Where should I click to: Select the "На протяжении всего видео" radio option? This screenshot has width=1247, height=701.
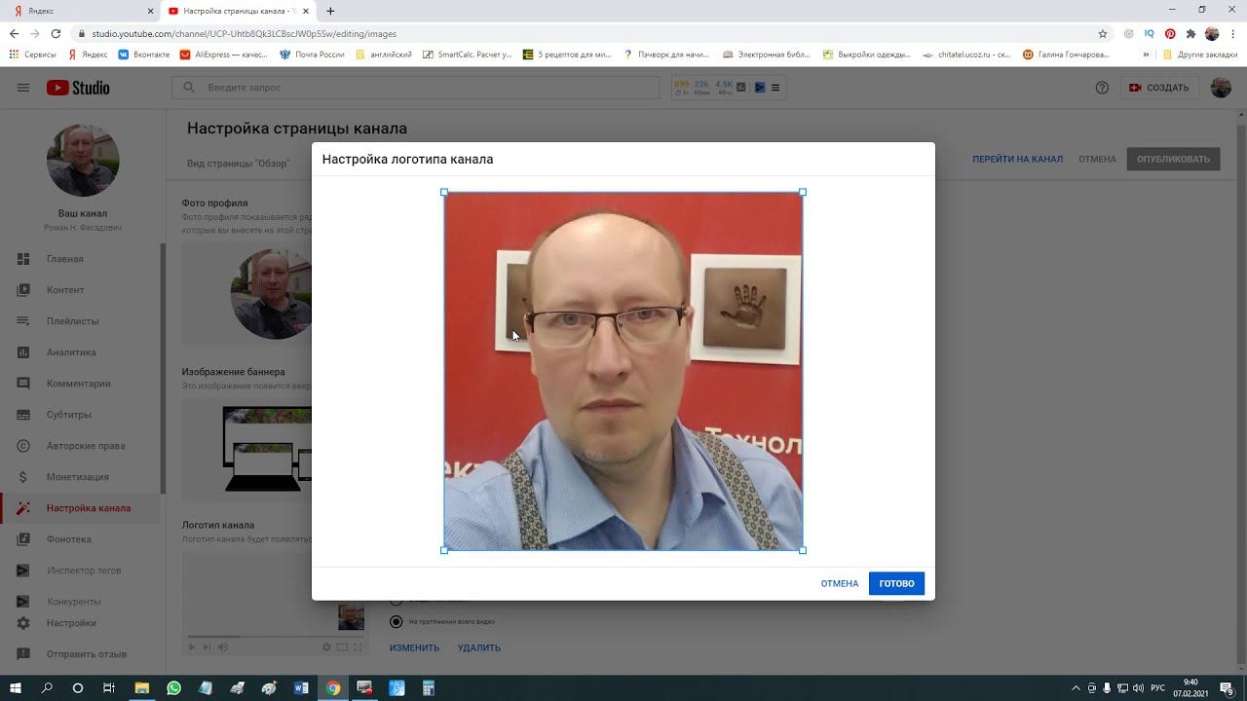tap(396, 621)
